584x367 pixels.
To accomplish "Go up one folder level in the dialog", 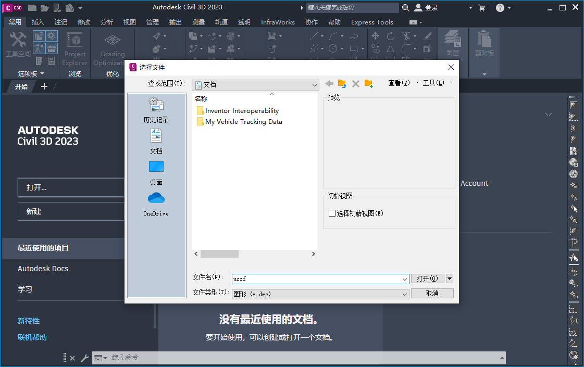I will (x=341, y=83).
